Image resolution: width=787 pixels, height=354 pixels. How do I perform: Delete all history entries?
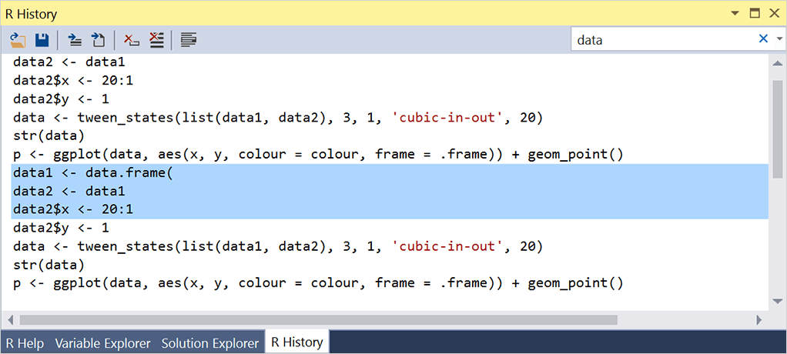click(x=157, y=39)
